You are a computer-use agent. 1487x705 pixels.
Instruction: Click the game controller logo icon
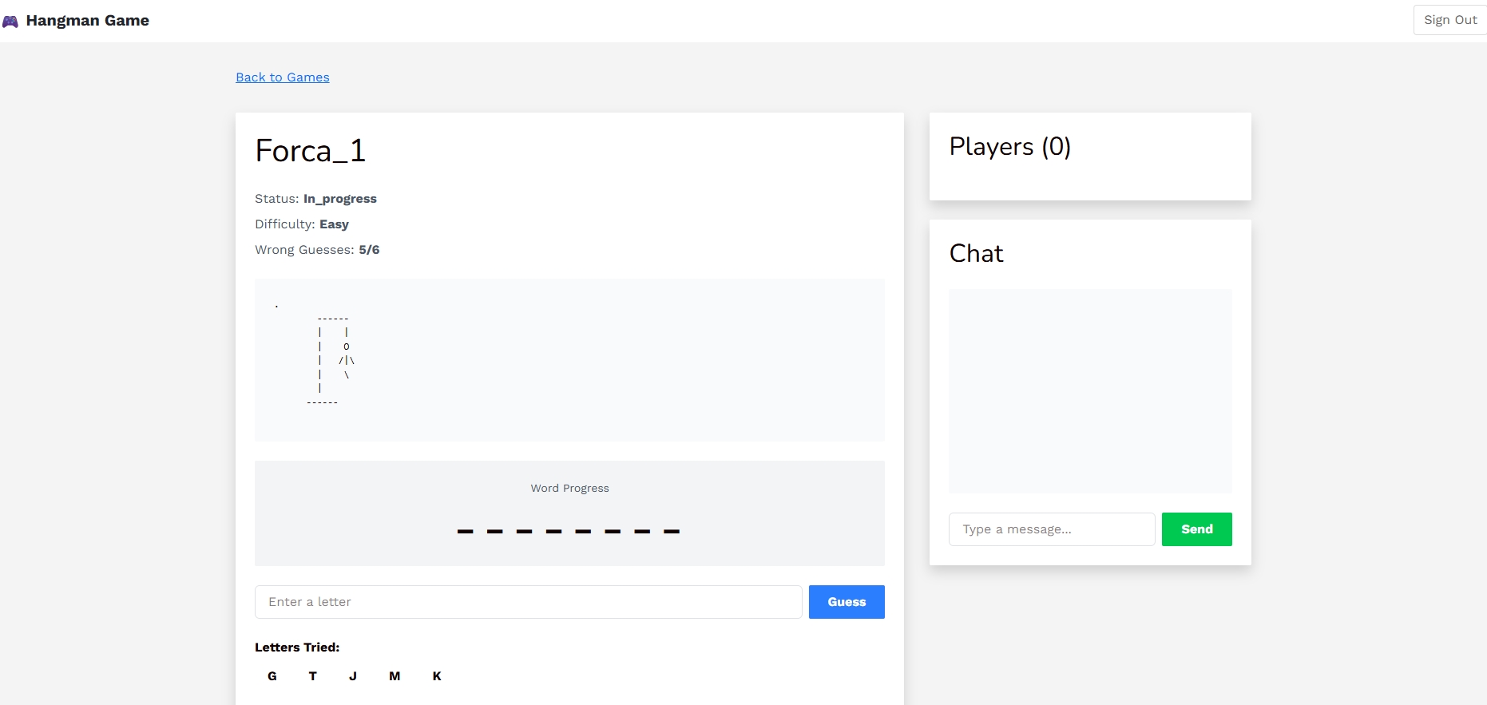10,22
